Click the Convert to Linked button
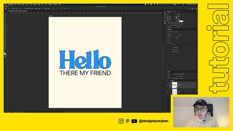This screenshot has width=233, height=131. pos(175,49)
